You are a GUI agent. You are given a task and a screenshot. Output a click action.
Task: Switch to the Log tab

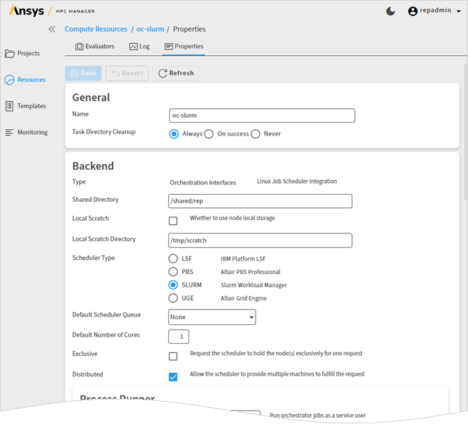[x=140, y=47]
